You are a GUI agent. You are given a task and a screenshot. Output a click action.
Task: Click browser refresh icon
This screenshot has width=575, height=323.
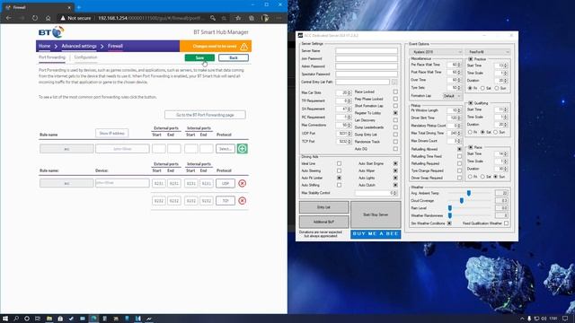(35, 18)
